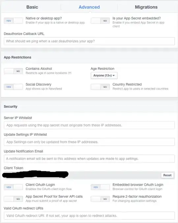Viewport: 178px width, 223px height.
Task: Enable App Secret Proof for Server API calls
Action: pyautogui.click(x=14, y=199)
